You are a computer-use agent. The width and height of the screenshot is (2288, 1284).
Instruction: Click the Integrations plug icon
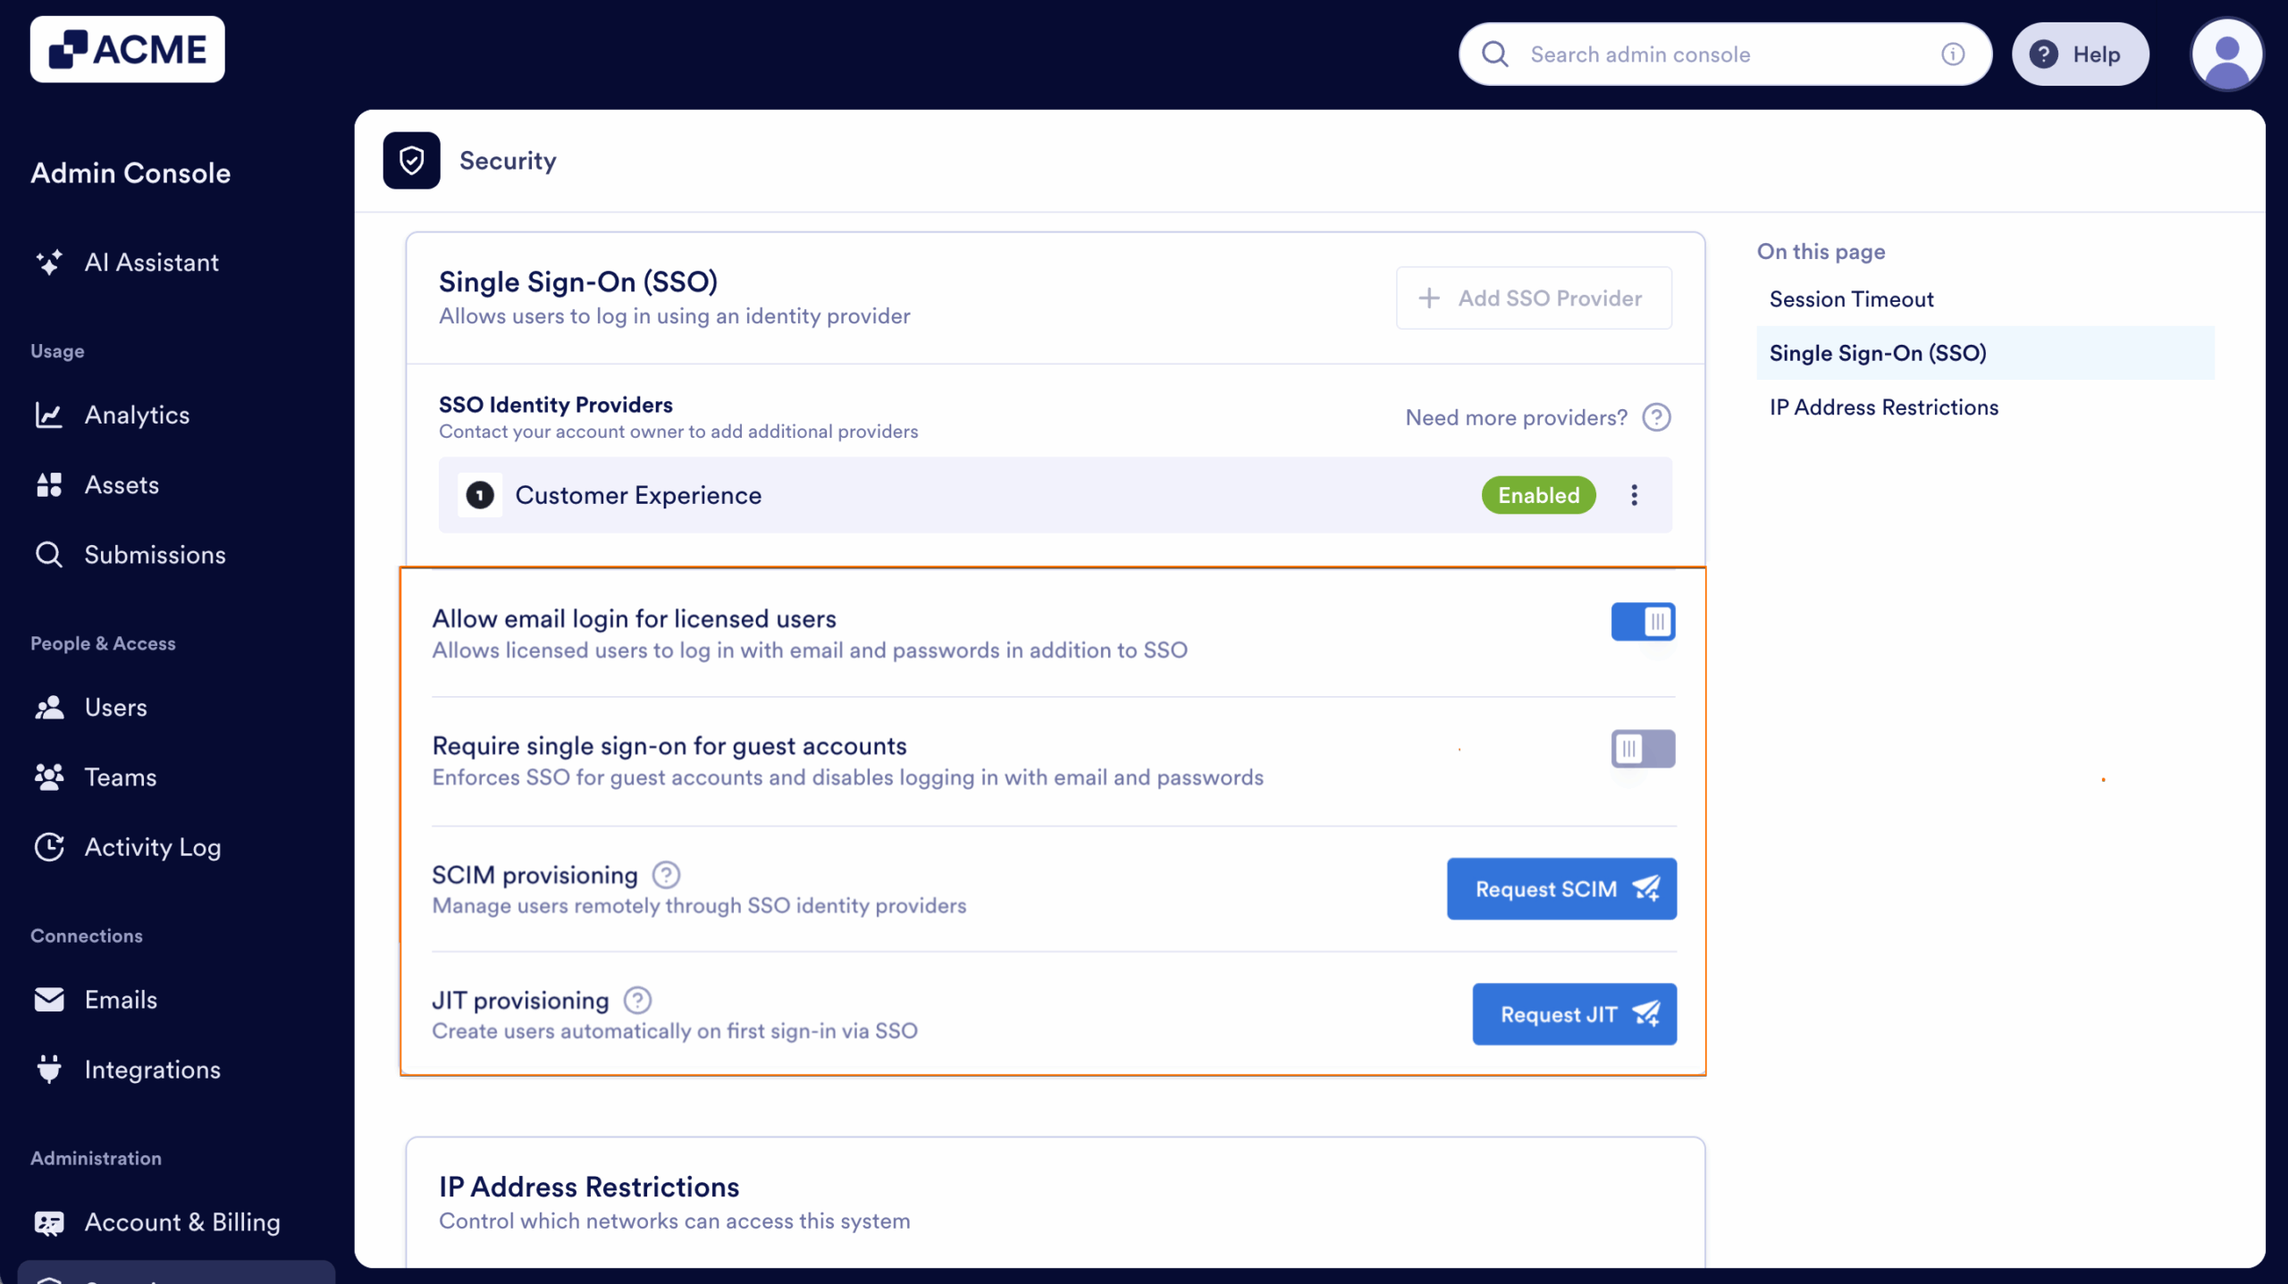49,1069
